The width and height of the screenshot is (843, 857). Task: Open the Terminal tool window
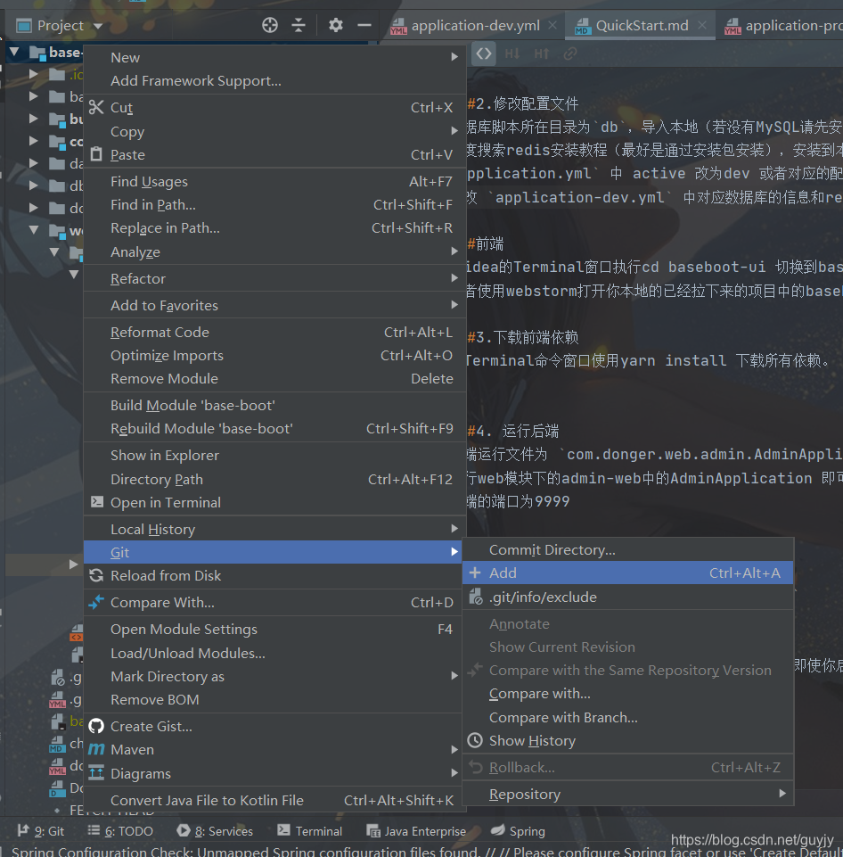coord(309,831)
